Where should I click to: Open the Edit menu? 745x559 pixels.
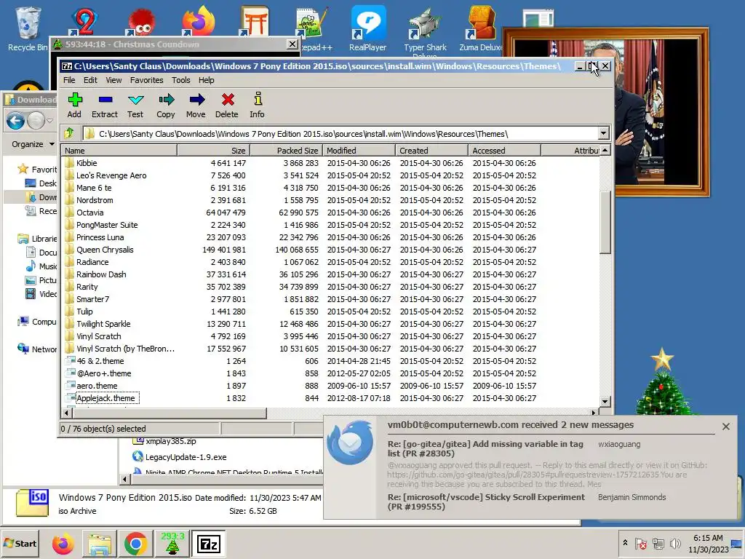(90, 80)
